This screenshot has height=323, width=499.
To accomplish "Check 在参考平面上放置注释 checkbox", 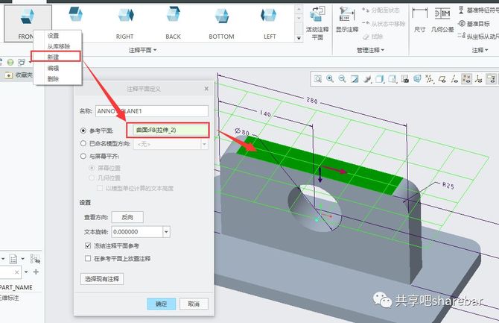I will (88, 258).
